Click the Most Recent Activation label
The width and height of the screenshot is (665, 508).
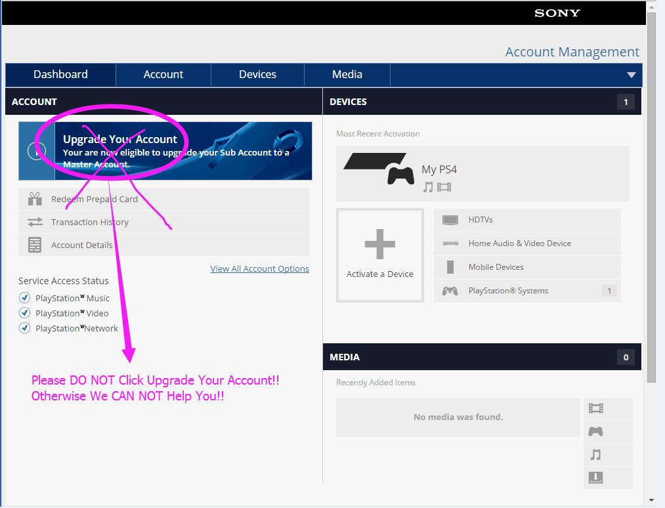click(x=378, y=134)
